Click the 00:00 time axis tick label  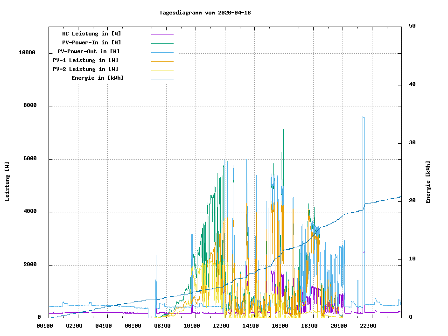45,326
